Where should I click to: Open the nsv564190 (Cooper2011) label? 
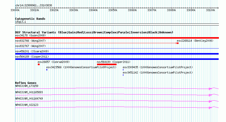pyautogui.click(x=114, y=62)
